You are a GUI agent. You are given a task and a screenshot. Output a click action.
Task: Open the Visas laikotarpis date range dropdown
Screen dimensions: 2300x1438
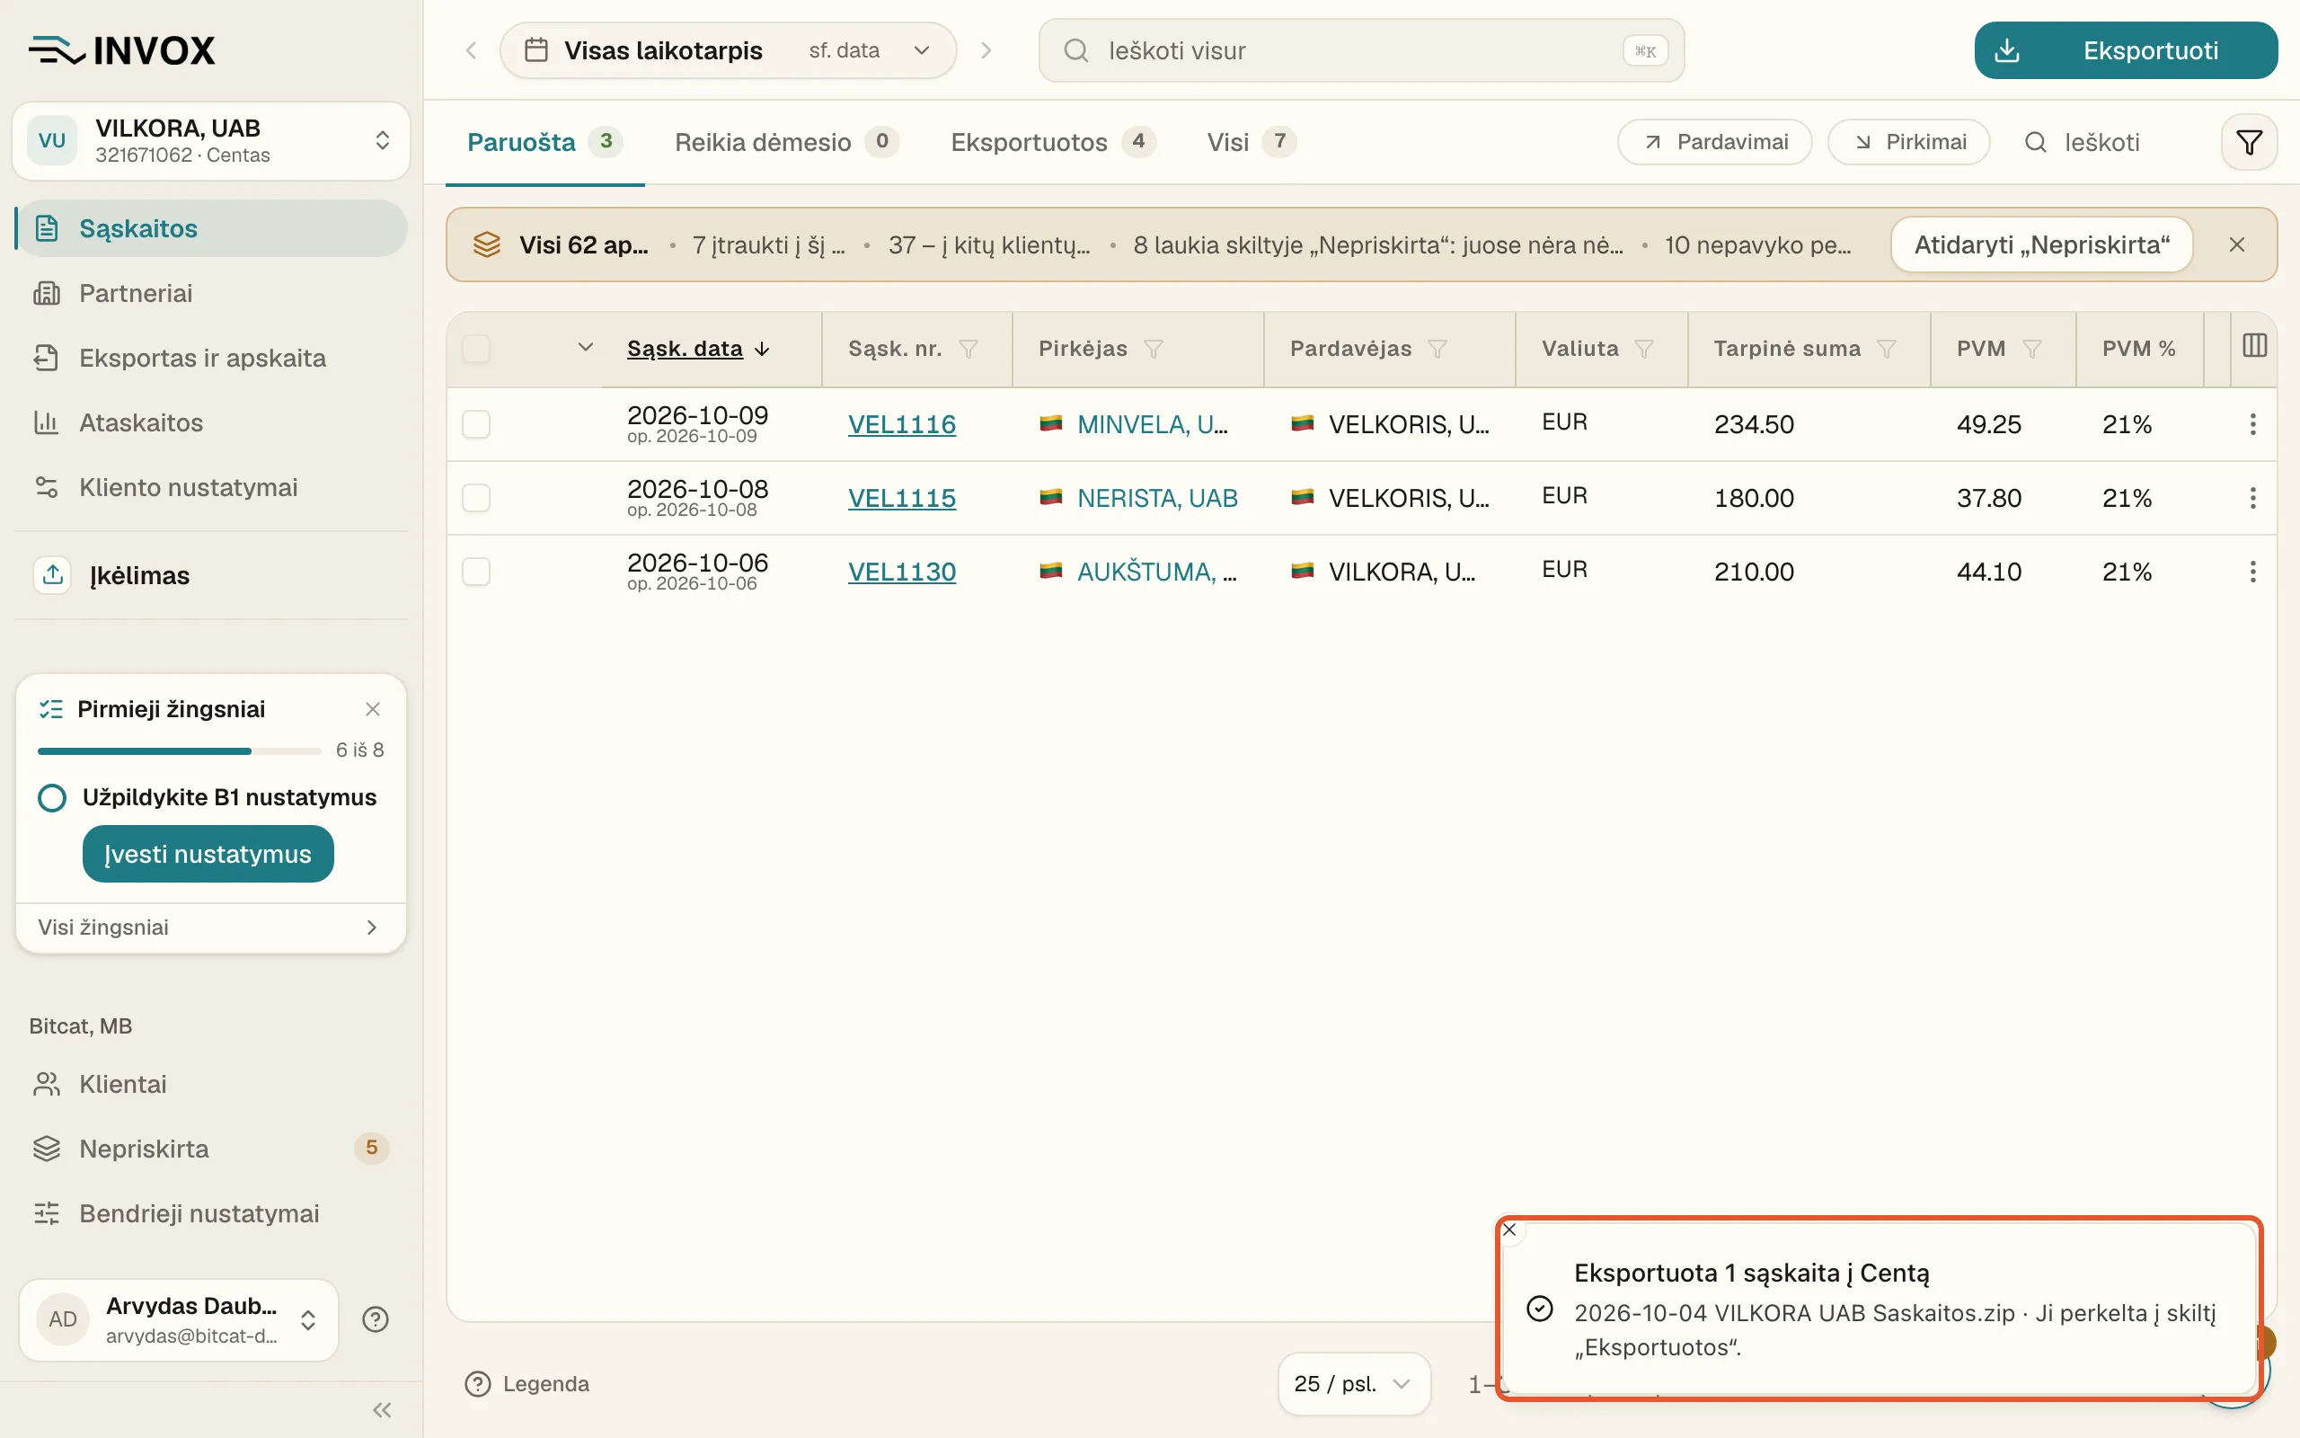[x=728, y=50]
